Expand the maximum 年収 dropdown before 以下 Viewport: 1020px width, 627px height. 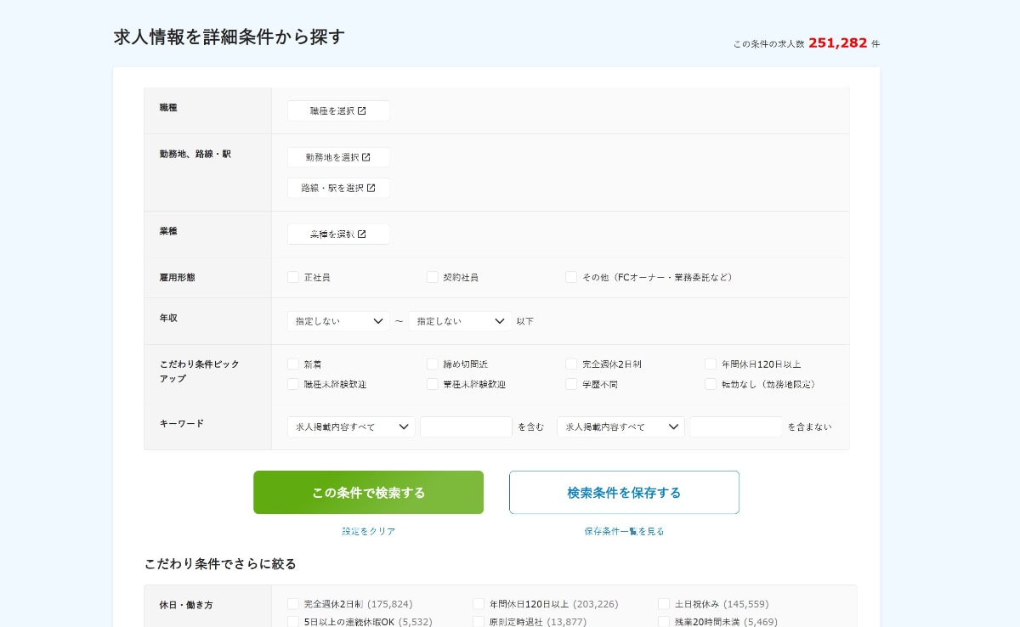460,321
